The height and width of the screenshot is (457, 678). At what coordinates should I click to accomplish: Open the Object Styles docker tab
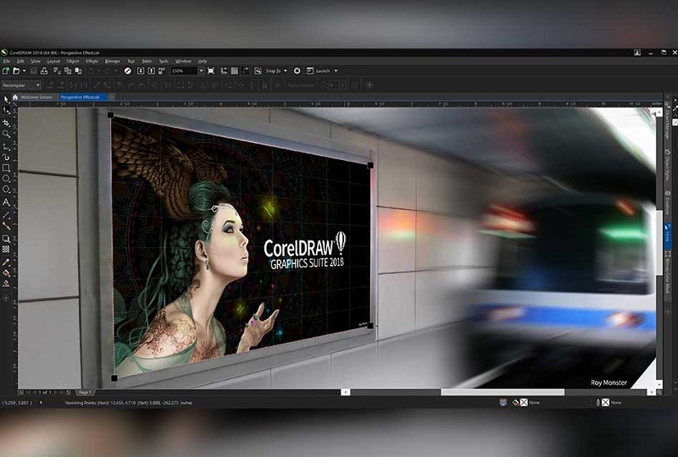[x=668, y=166]
